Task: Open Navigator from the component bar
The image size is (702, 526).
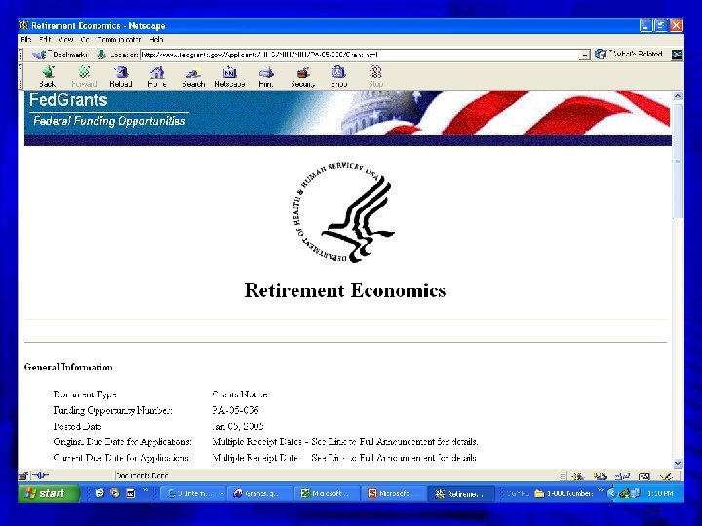Action: 578,476
